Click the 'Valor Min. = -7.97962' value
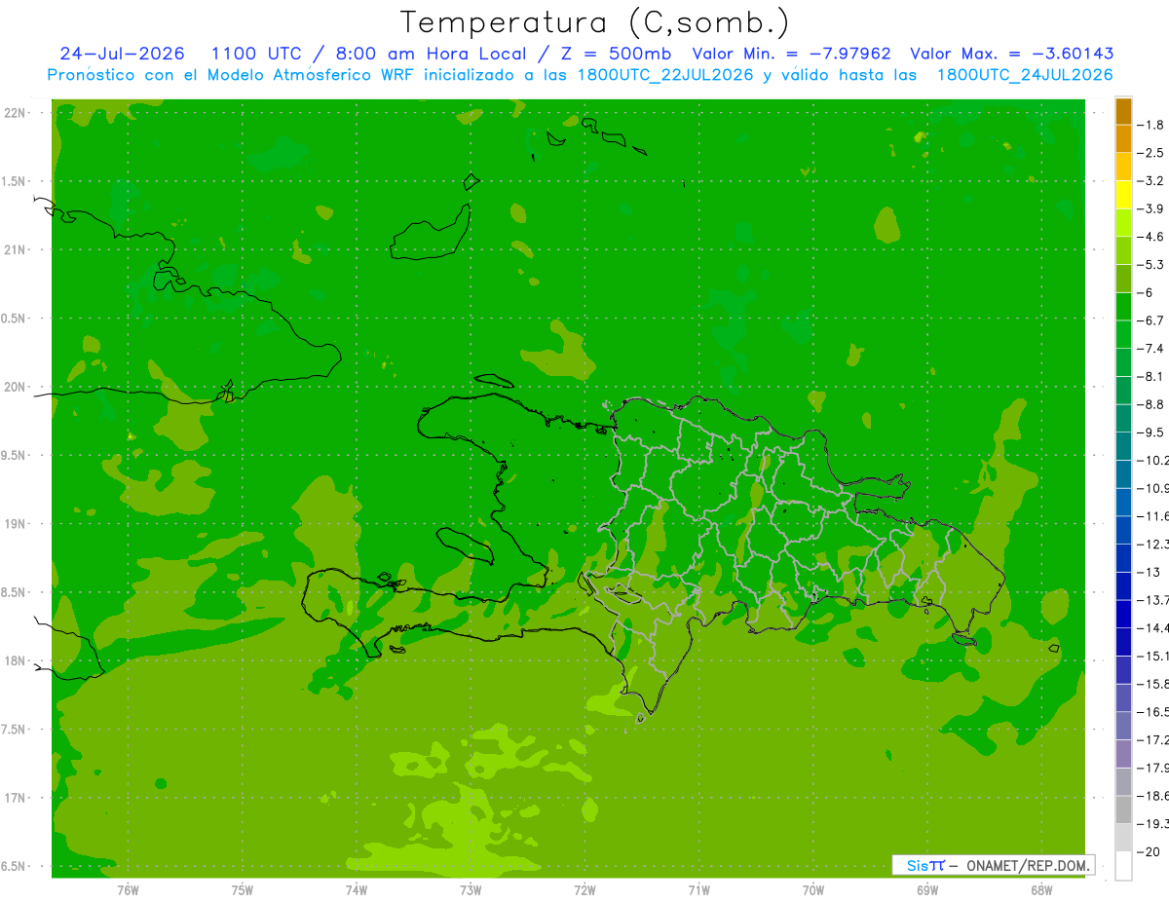The height and width of the screenshot is (903, 1169). (791, 54)
